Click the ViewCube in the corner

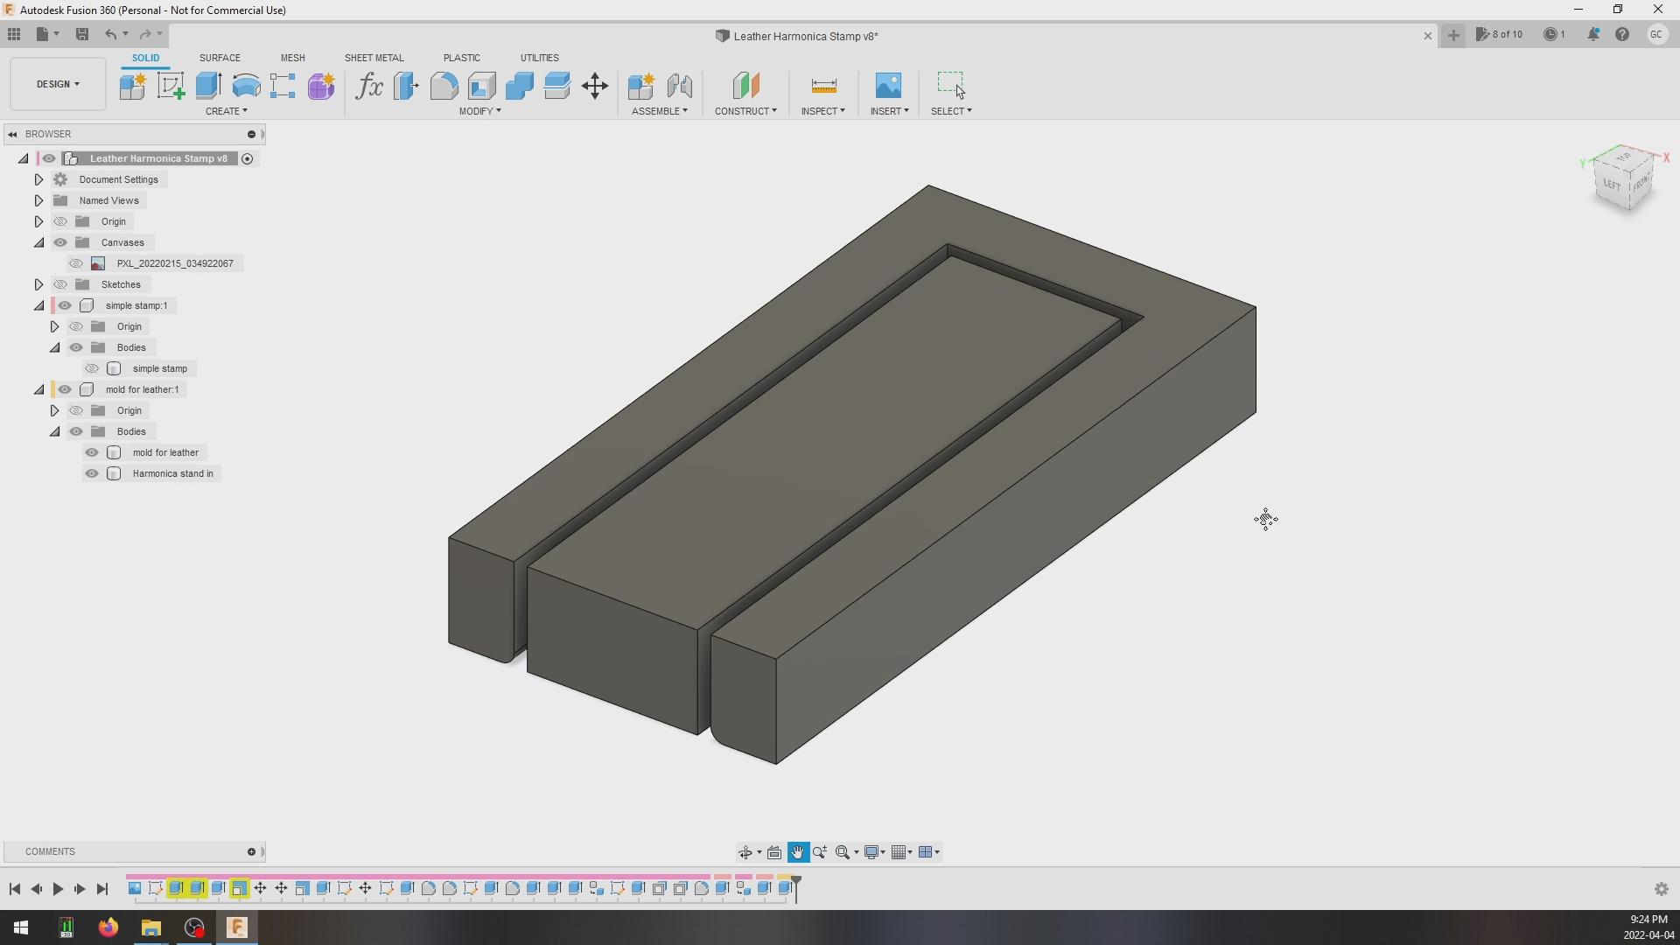(x=1625, y=179)
